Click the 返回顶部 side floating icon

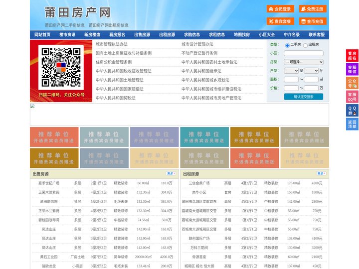[352, 124]
